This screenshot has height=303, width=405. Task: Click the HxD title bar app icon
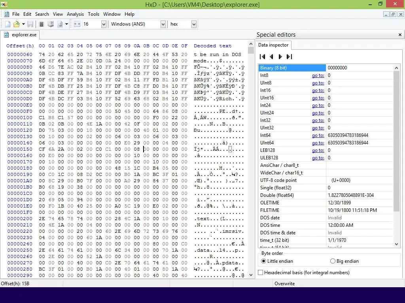(x=4, y=4)
